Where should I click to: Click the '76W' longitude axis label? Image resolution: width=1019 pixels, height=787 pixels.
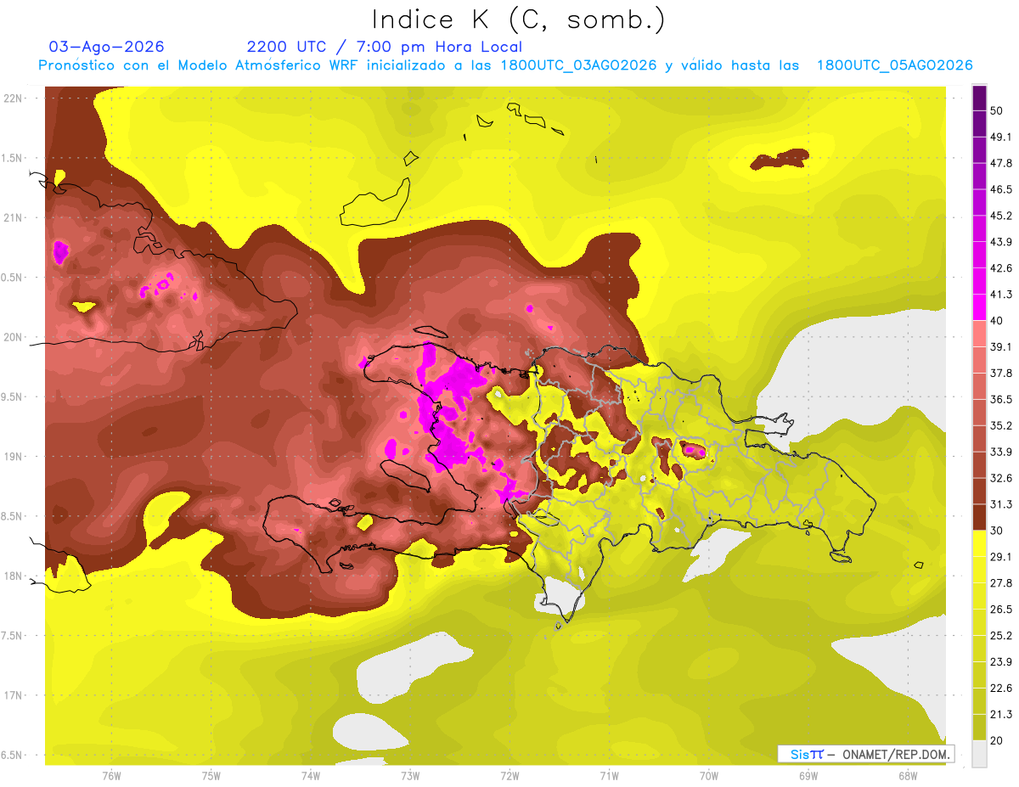click(x=111, y=776)
